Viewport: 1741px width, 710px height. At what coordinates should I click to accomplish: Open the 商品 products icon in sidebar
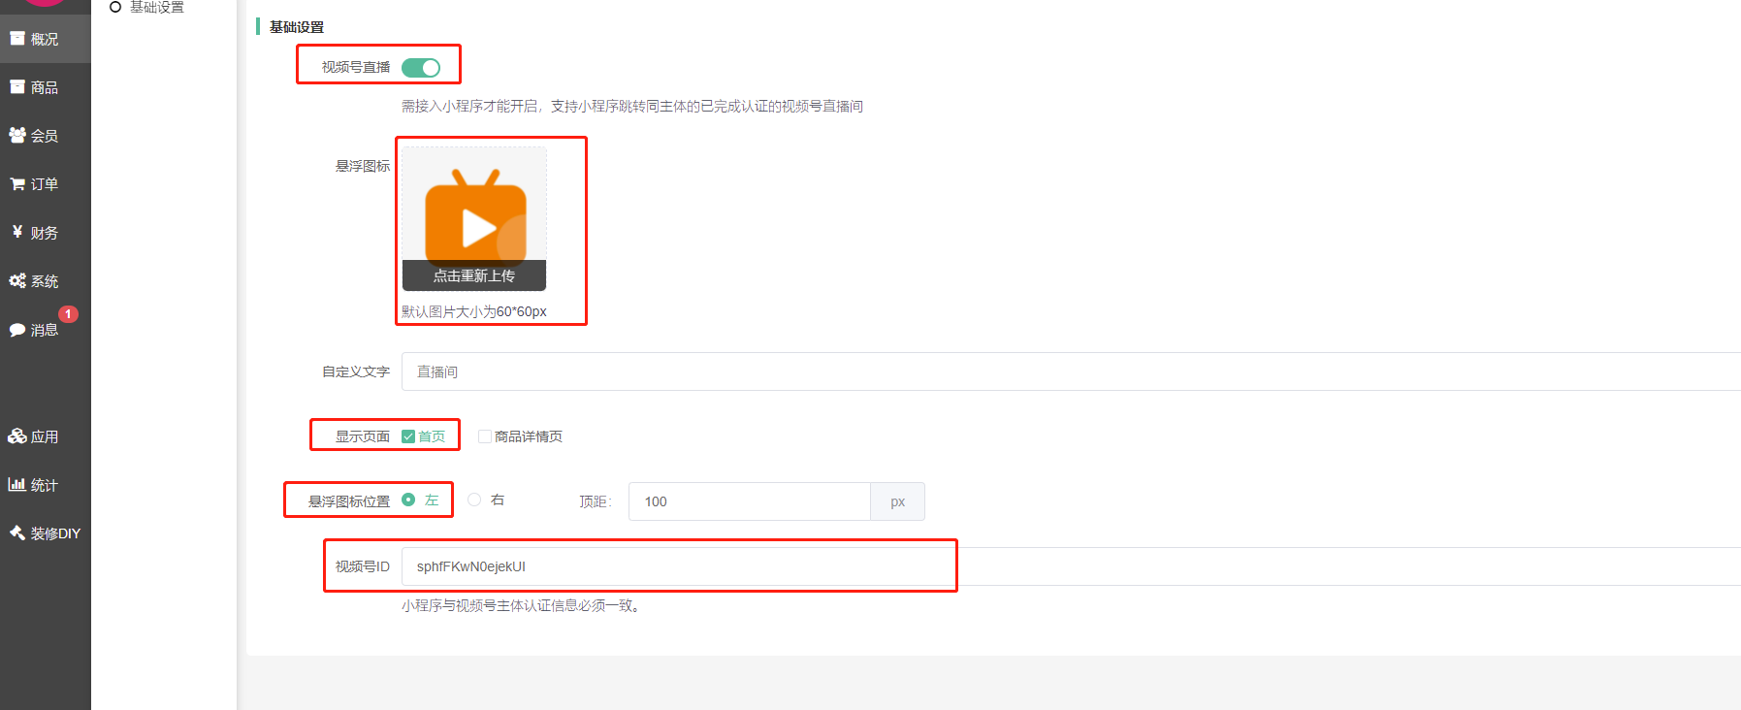17,87
